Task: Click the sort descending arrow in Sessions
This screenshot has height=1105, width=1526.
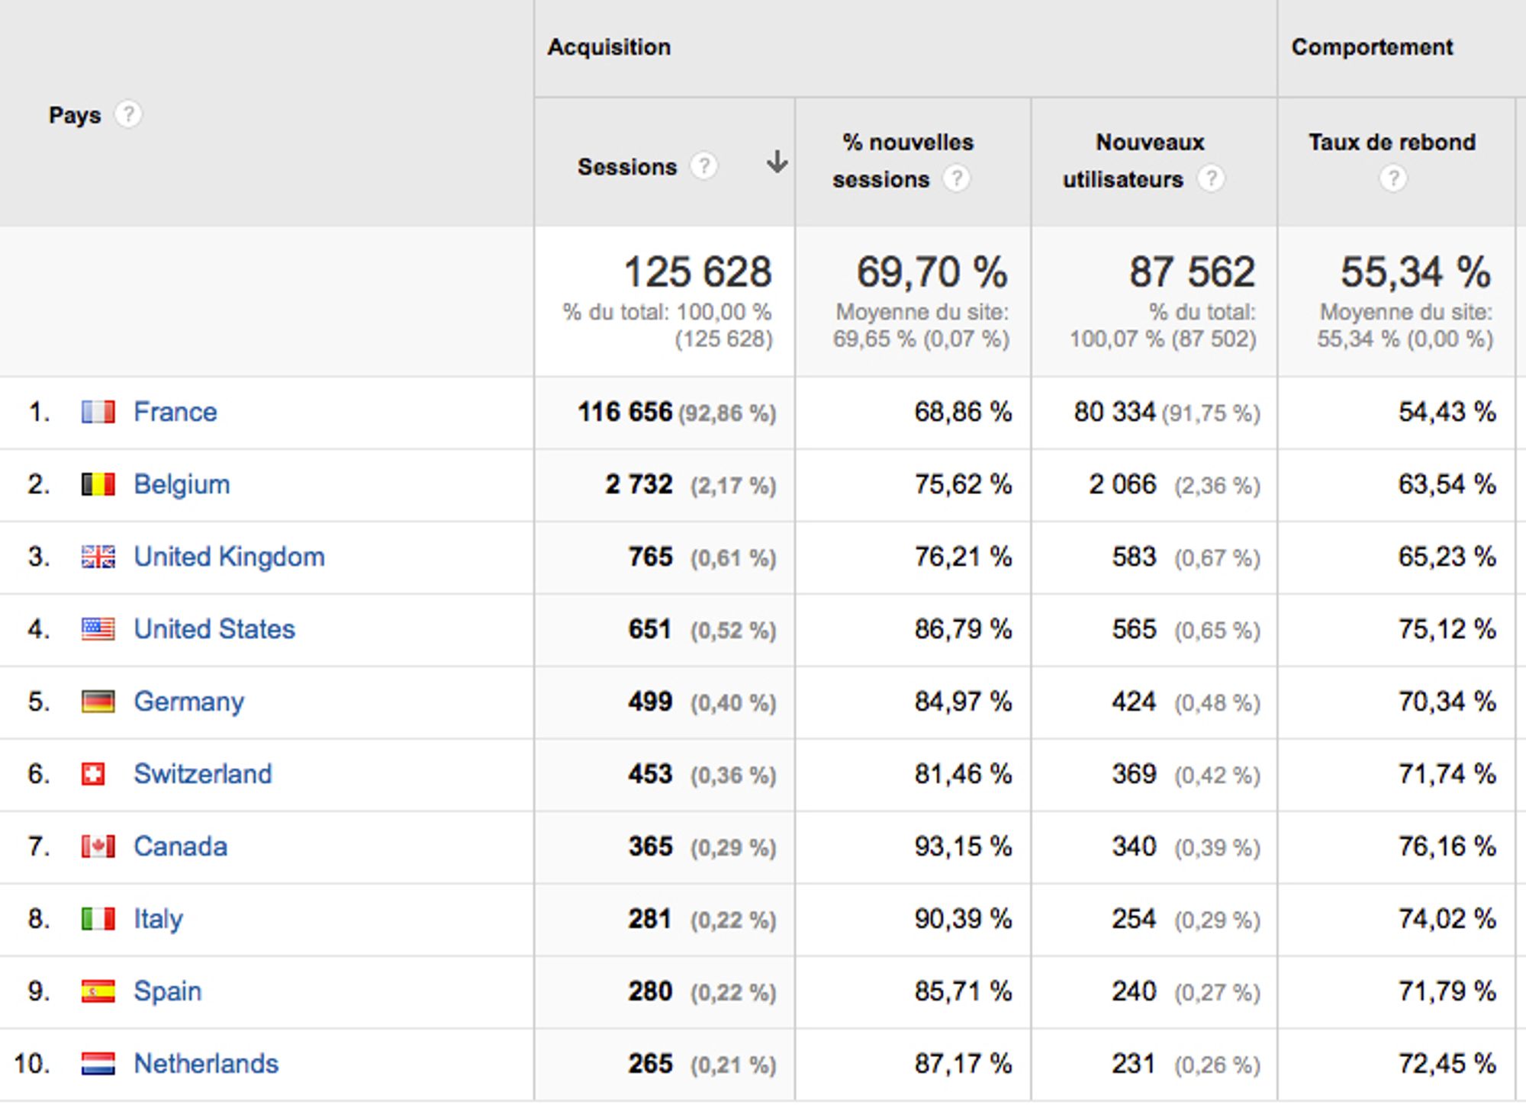Action: pyautogui.click(x=777, y=162)
